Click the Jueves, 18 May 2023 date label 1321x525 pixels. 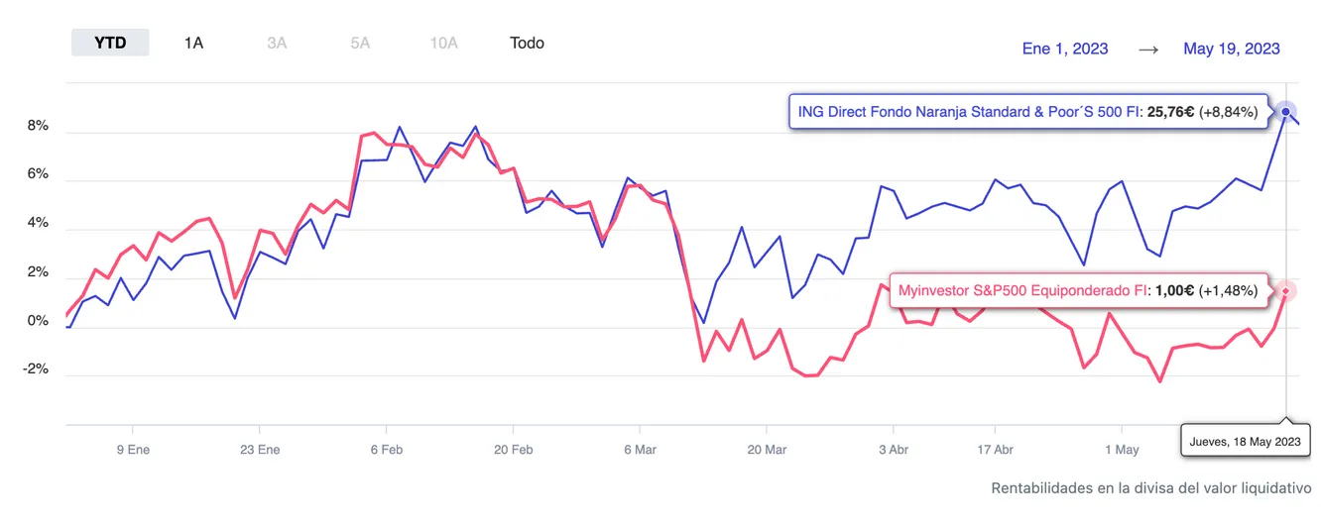click(1246, 441)
